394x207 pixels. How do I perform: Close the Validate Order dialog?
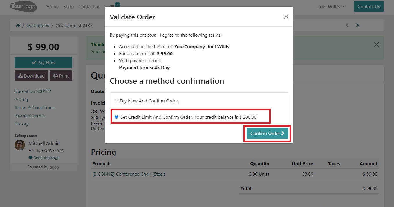pos(286,17)
